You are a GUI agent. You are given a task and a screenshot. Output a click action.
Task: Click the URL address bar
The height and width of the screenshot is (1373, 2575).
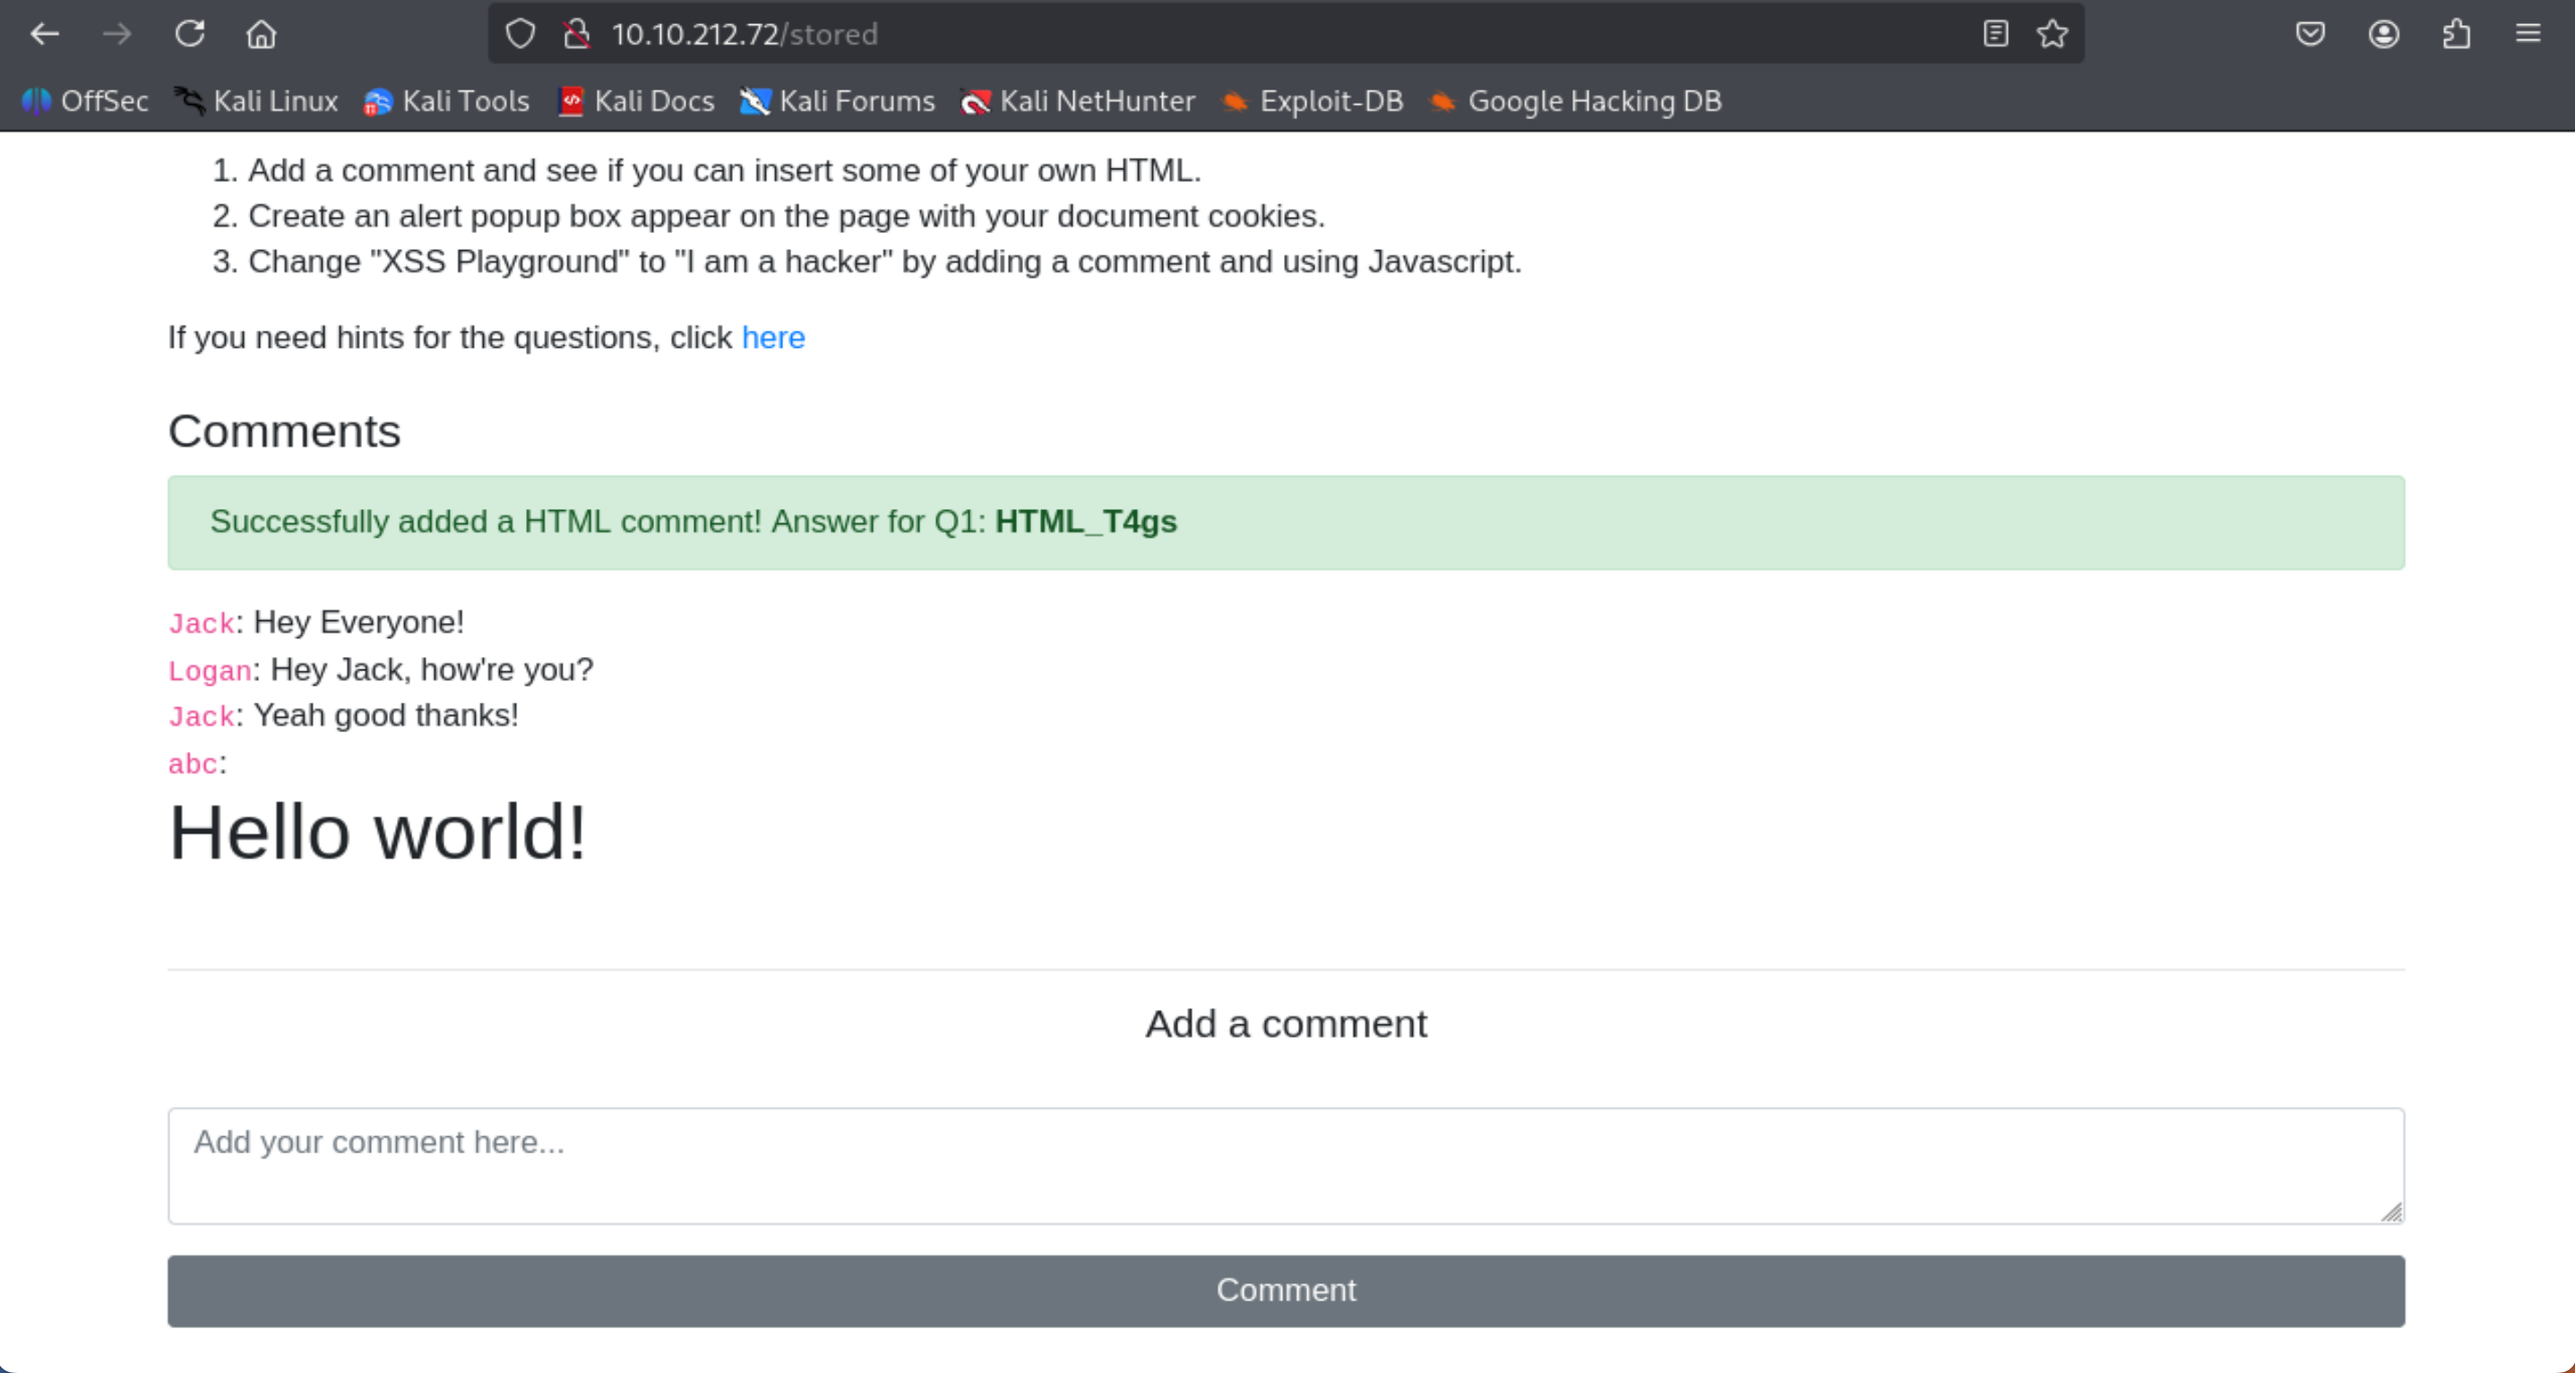point(1200,34)
